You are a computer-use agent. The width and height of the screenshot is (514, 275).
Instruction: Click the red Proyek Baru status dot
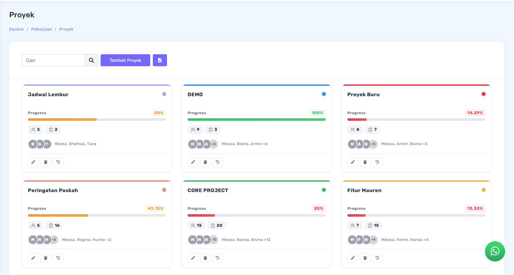(x=483, y=94)
